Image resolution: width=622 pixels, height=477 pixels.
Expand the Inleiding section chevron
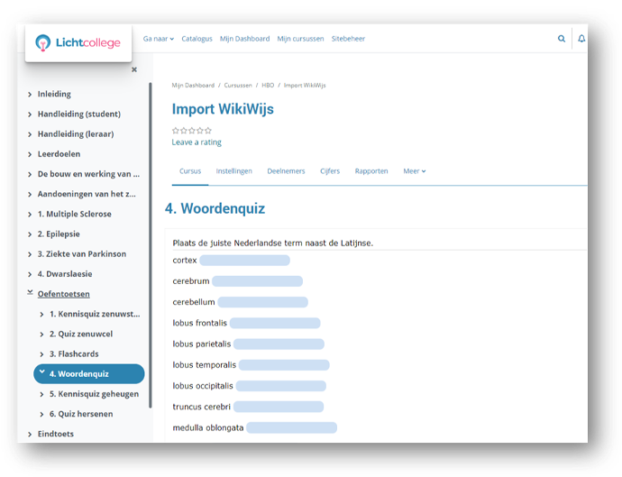pos(30,94)
